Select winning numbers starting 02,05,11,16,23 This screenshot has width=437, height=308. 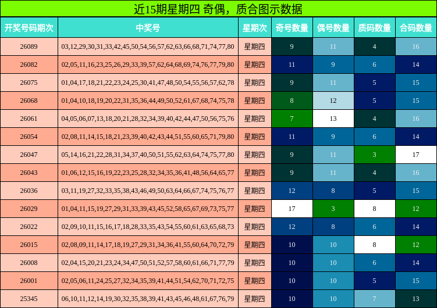point(148,65)
